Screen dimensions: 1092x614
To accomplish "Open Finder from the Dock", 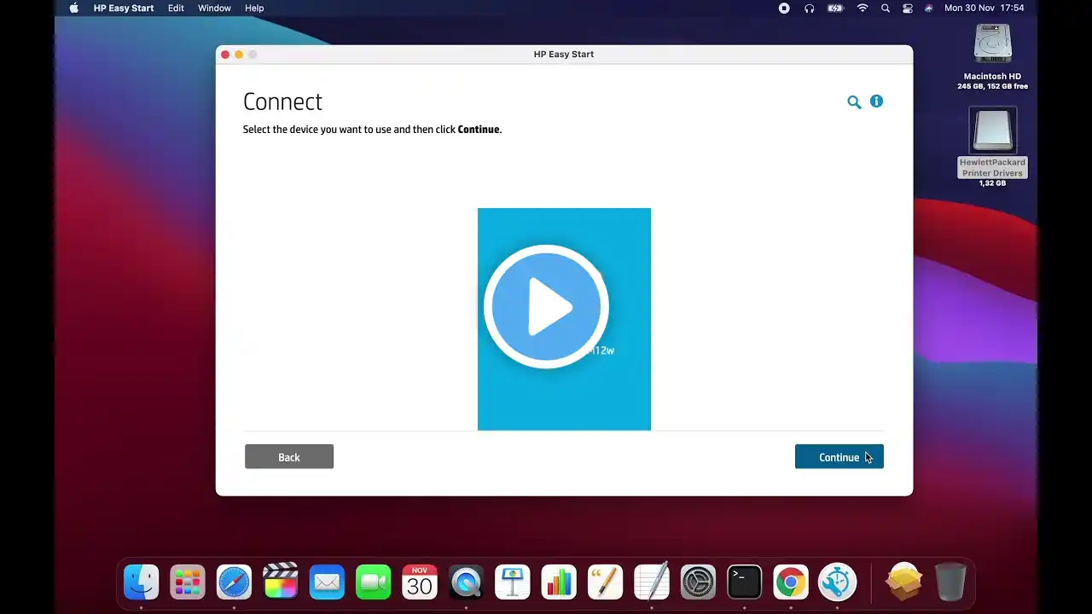I will (141, 582).
